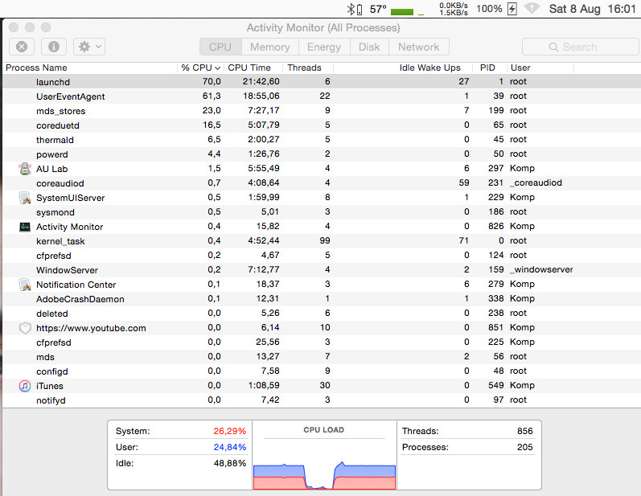This screenshot has height=496, width=641.
Task: Select the Disk tab
Action: coord(369,47)
